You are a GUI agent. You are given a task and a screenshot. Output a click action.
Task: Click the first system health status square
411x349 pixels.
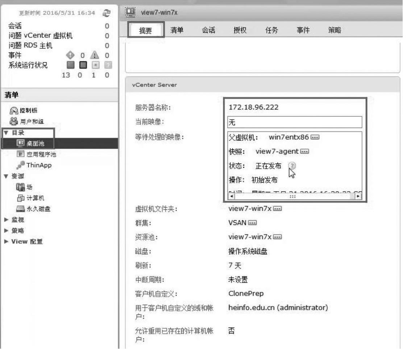71,65
